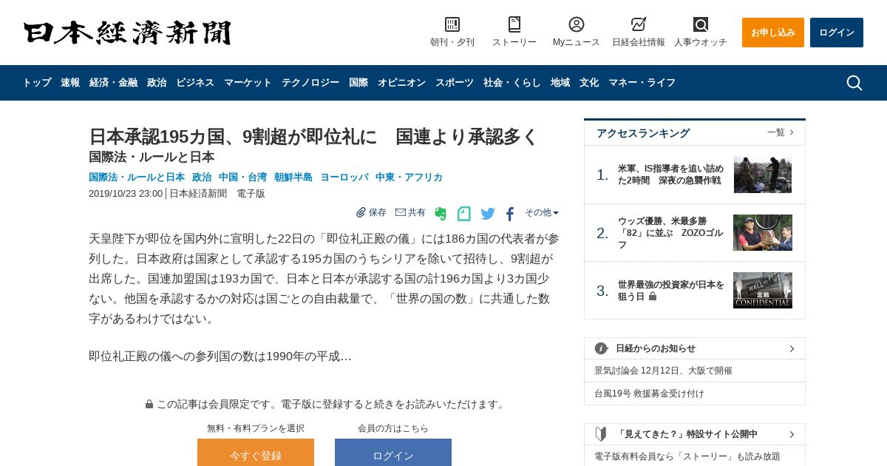Open the 文化 section
Screen dimensions: 887x466
589,83
